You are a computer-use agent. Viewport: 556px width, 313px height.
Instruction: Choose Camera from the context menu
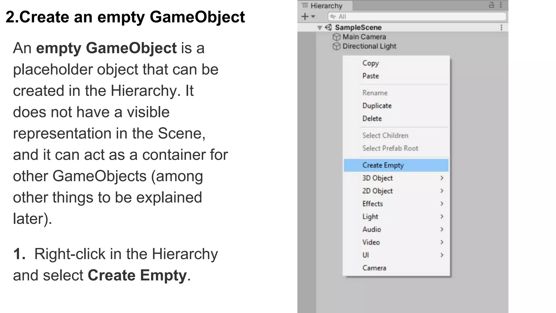click(396, 268)
